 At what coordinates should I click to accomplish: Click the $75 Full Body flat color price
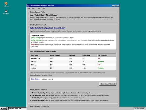(71, 68)
